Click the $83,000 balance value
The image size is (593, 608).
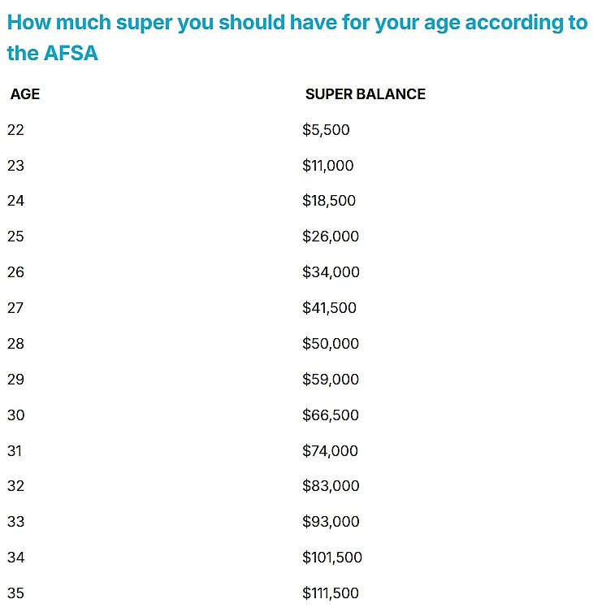pyautogui.click(x=331, y=486)
